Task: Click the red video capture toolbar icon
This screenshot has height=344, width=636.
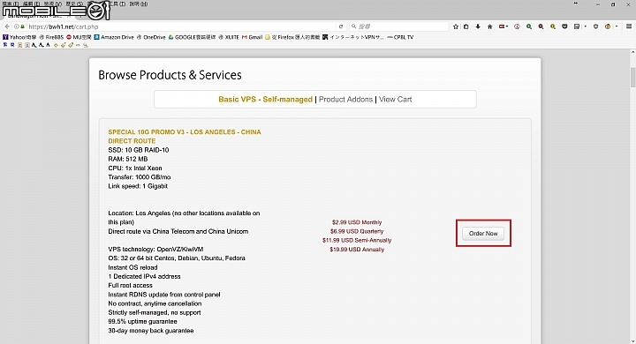Action: (502, 26)
